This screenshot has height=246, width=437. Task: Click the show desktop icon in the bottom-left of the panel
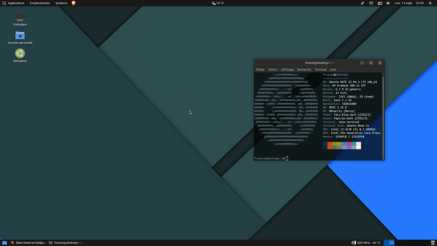coord(4,243)
